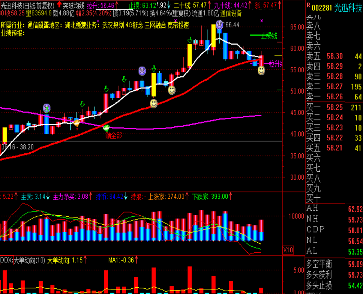Click the 通信设备 sector label
The width and height of the screenshot is (363, 294).
click(x=231, y=13)
